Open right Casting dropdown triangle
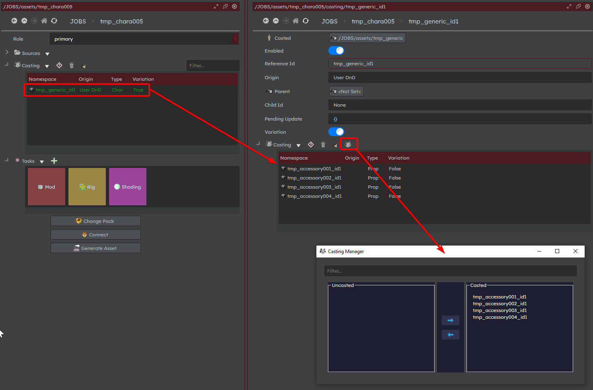Image resolution: width=593 pixels, height=390 pixels. point(298,145)
